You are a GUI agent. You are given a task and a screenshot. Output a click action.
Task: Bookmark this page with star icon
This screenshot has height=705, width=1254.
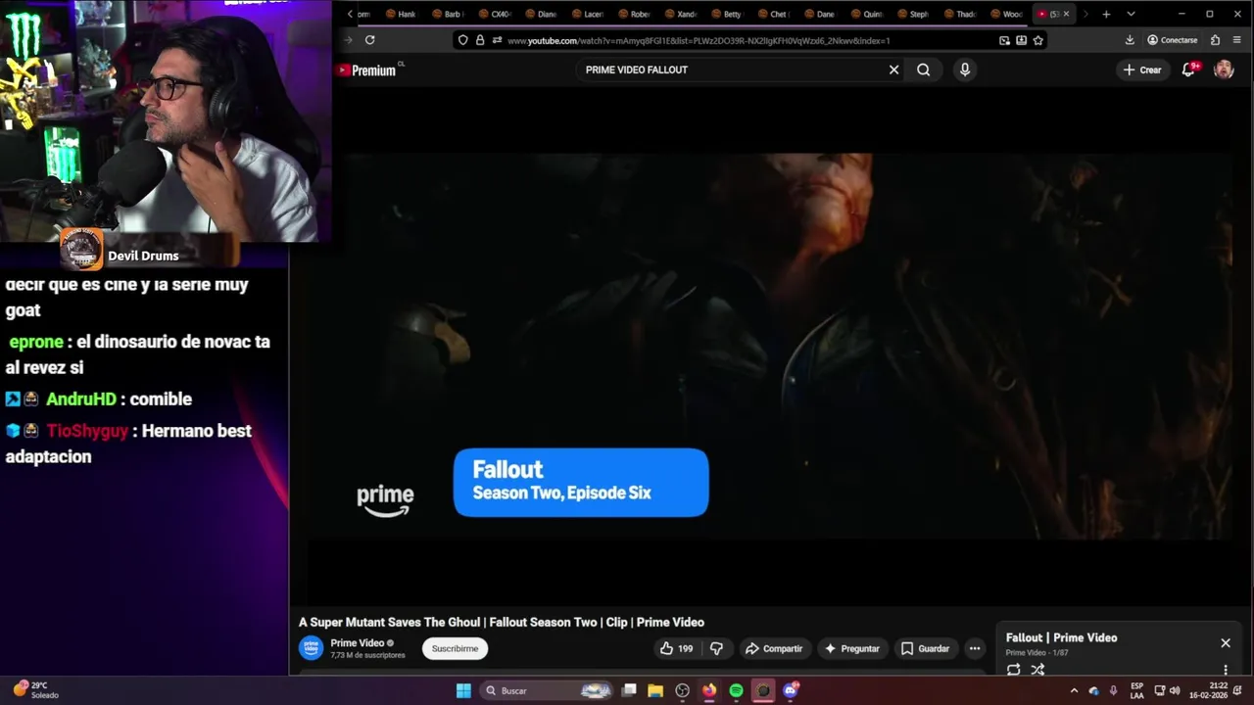tap(1038, 40)
